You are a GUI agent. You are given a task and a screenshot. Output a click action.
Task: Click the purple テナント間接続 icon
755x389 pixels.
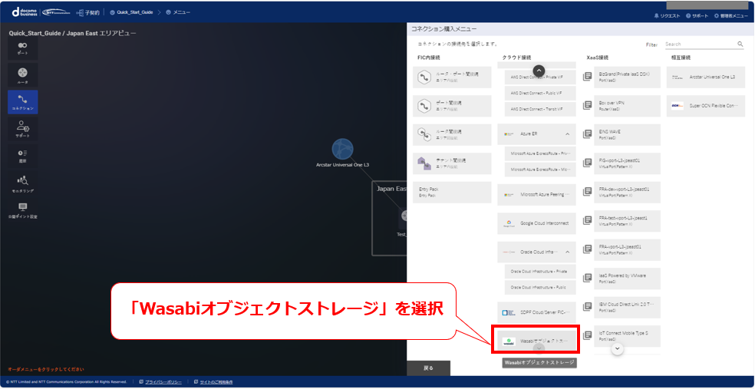pyautogui.click(x=424, y=163)
